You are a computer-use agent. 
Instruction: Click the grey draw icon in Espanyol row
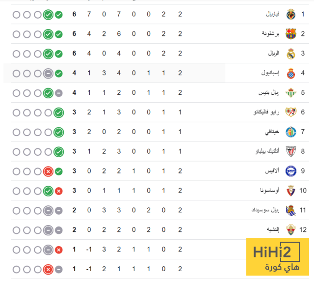(x=48, y=74)
